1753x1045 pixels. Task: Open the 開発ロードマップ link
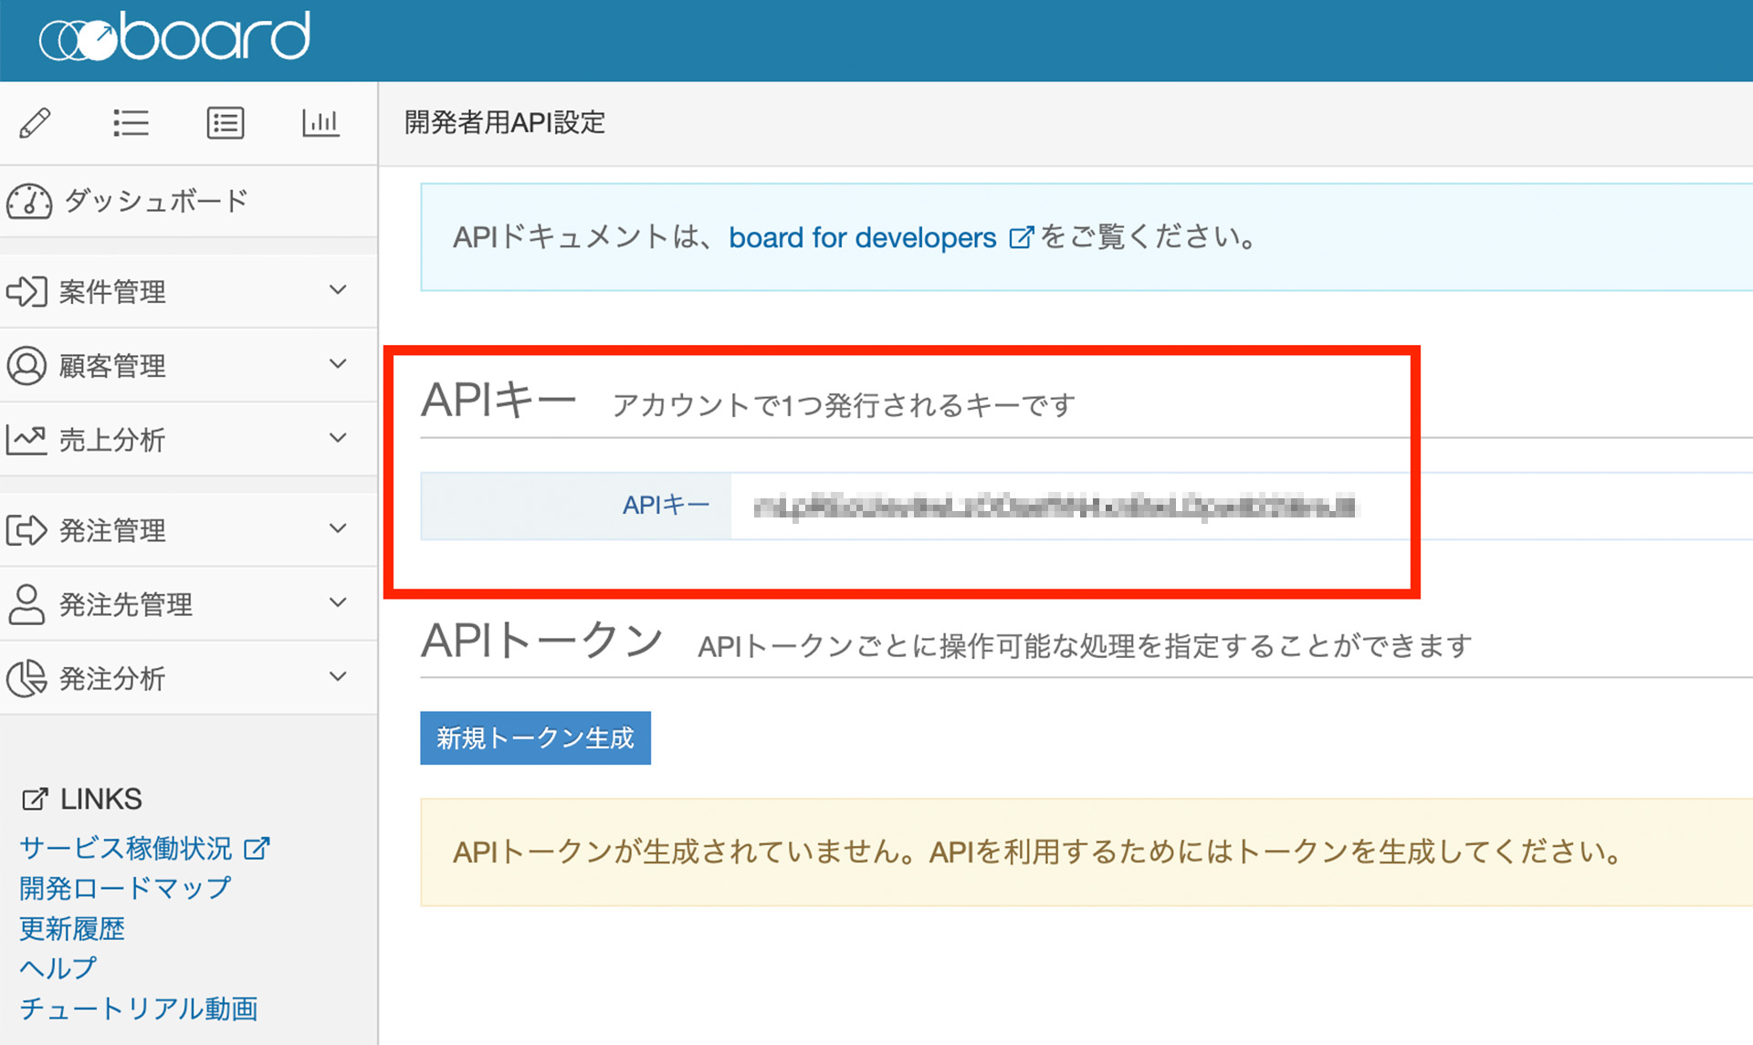(125, 888)
